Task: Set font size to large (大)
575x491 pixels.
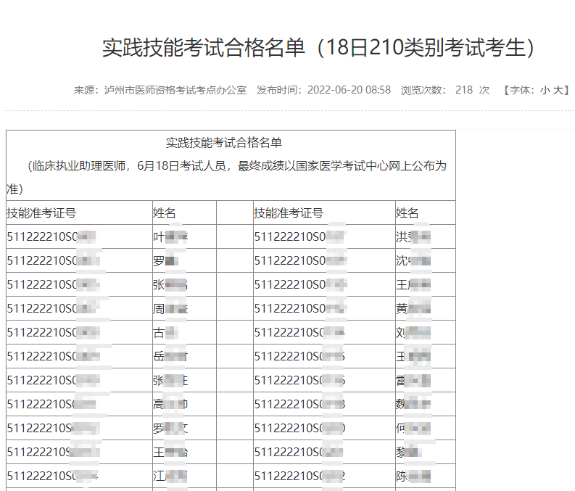Action: point(558,90)
